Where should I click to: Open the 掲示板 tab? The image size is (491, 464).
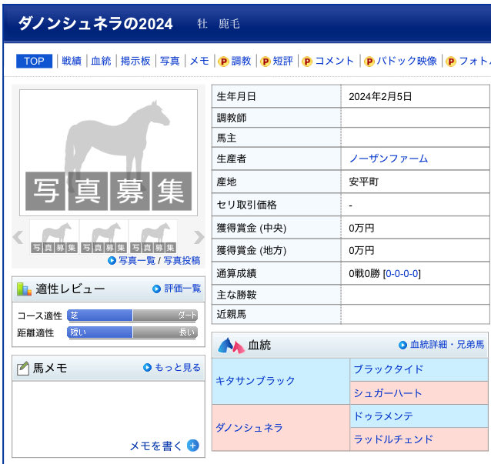click(x=135, y=61)
